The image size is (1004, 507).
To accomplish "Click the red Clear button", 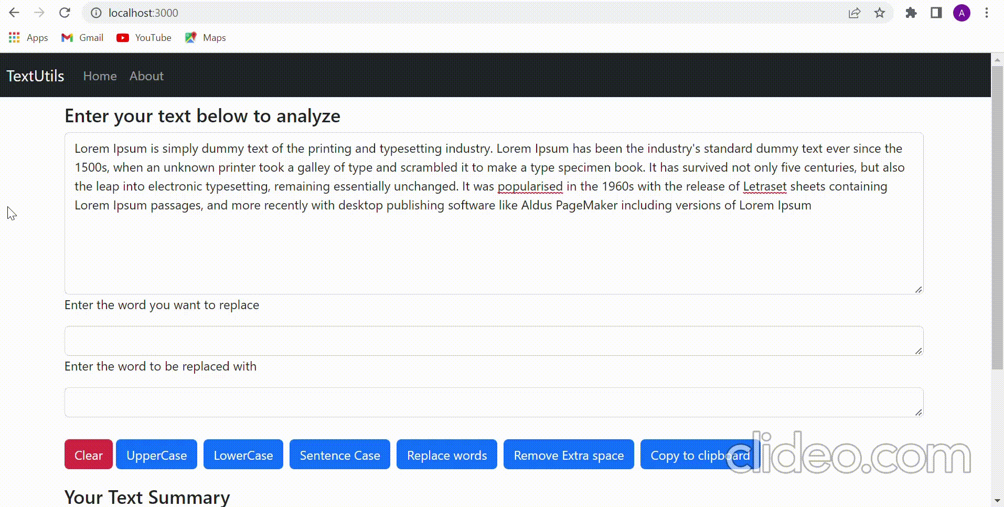I will tap(89, 455).
